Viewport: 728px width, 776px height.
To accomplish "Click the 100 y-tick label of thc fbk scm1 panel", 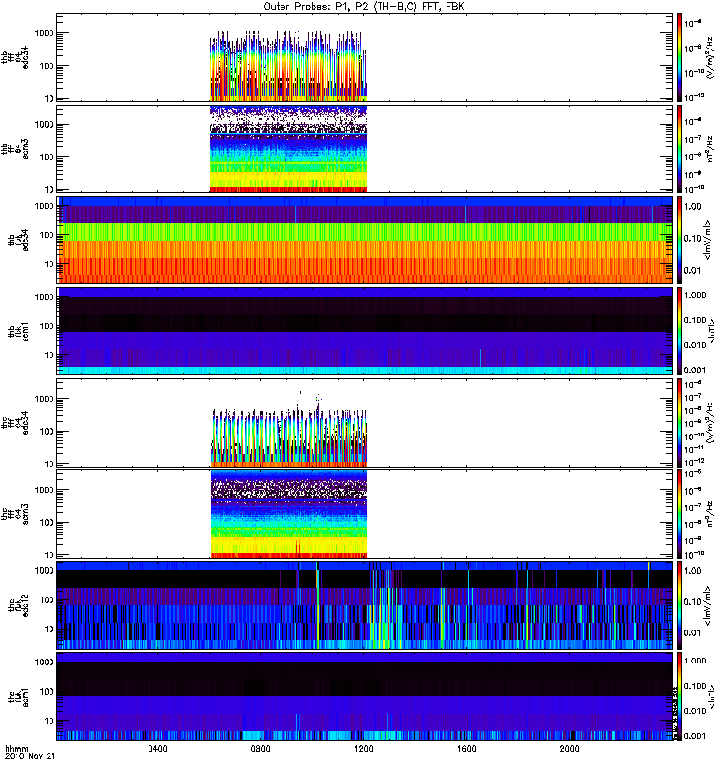I will (46, 692).
